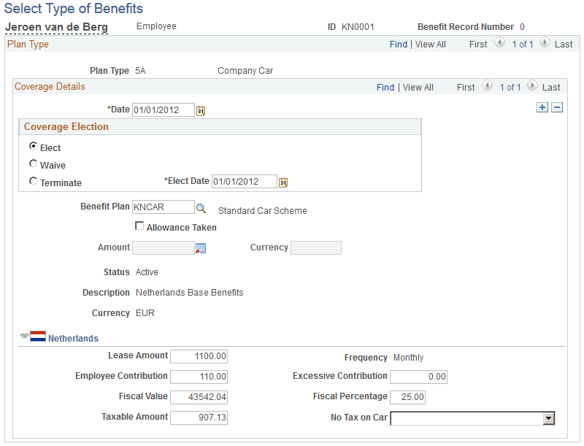Add a new Coverage Details row with plus icon
The width and height of the screenshot is (584, 446).
pos(542,107)
